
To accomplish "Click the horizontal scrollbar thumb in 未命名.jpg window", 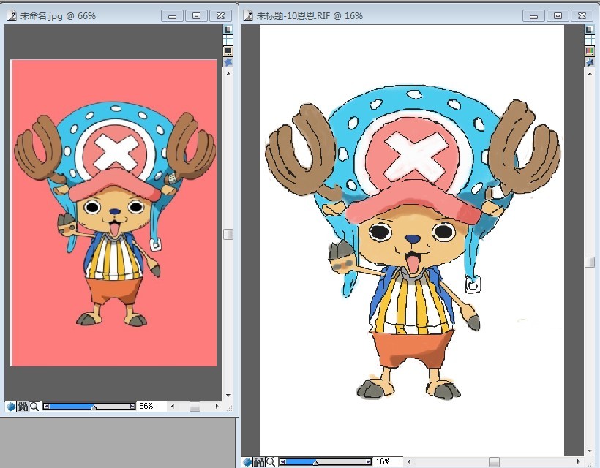I will coord(195,407).
